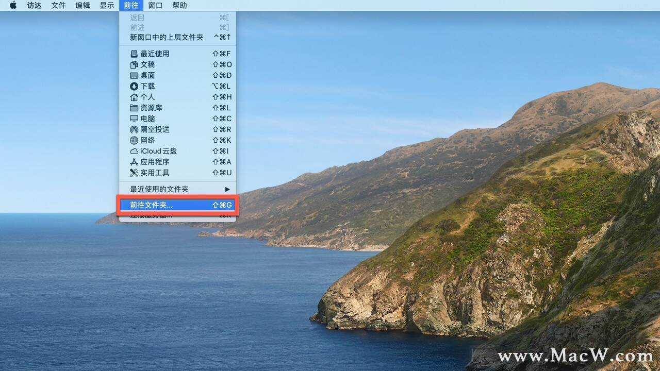Close the open 前往 menu from the menu bar
The width and height of the screenshot is (660, 371).
(131, 5)
